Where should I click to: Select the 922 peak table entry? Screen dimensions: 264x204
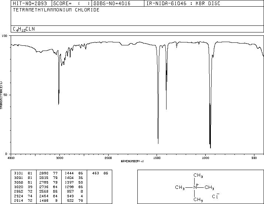(75, 201)
